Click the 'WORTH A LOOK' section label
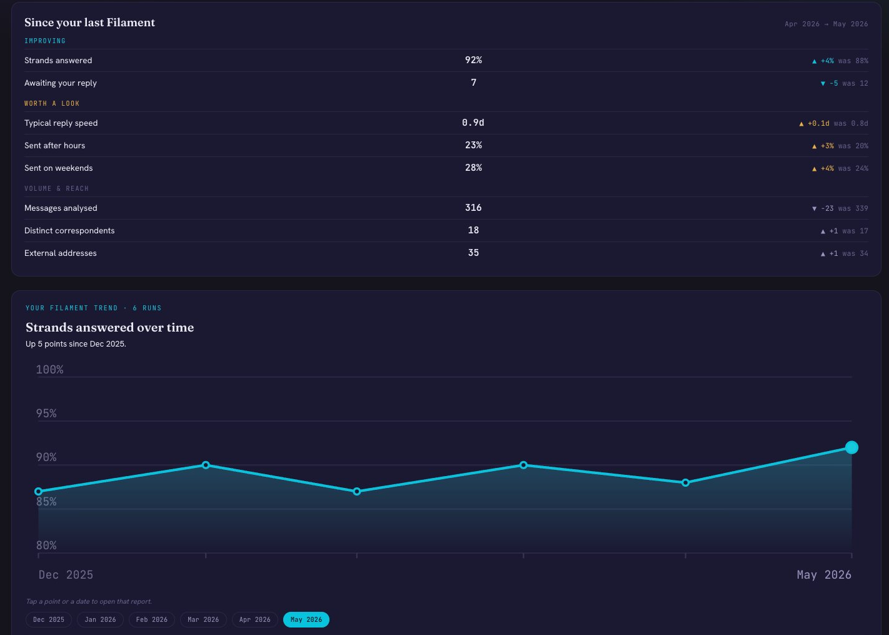Image resolution: width=889 pixels, height=635 pixels. [x=52, y=103]
